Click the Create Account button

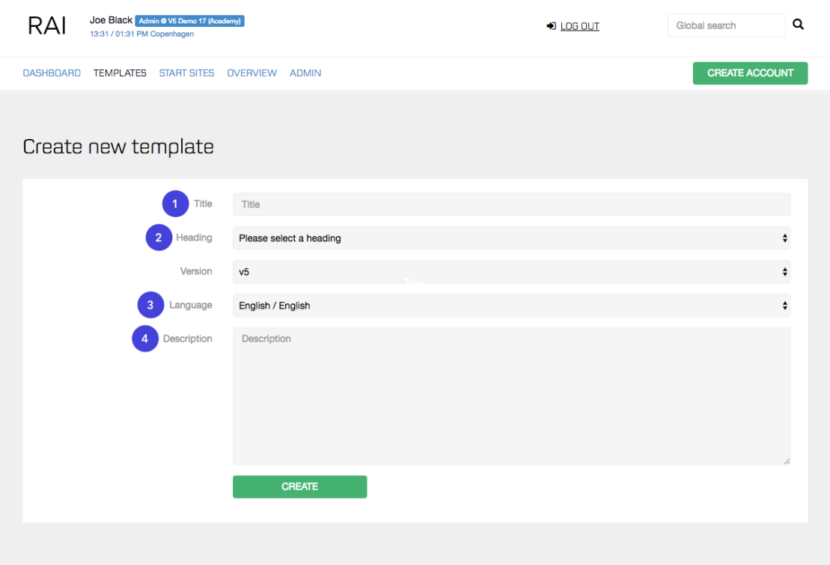coord(750,73)
